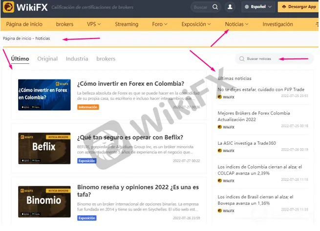
Task: Expand the Noticias menu
Action: click(236, 24)
